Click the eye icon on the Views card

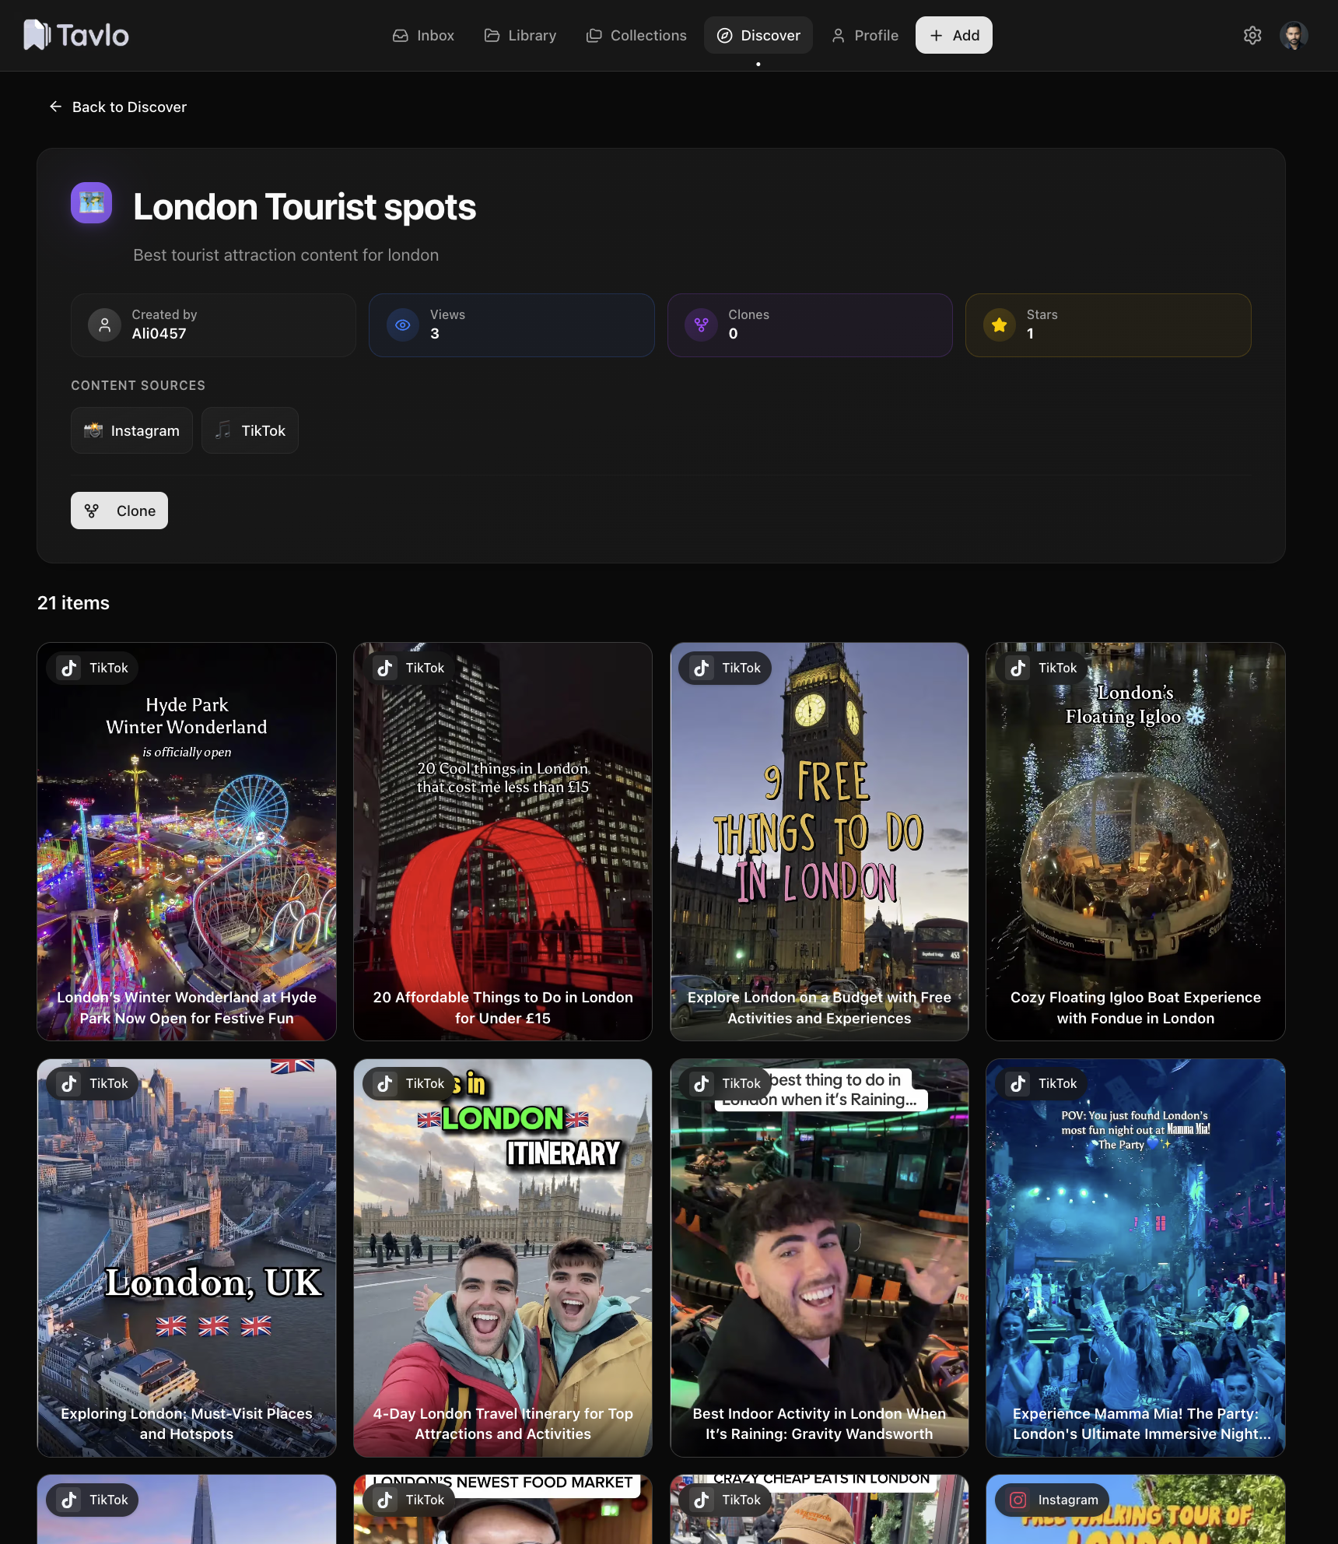tap(402, 325)
